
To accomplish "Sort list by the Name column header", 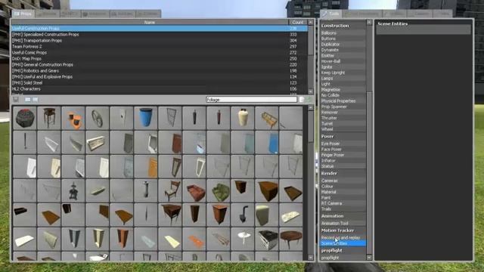I will point(150,22).
